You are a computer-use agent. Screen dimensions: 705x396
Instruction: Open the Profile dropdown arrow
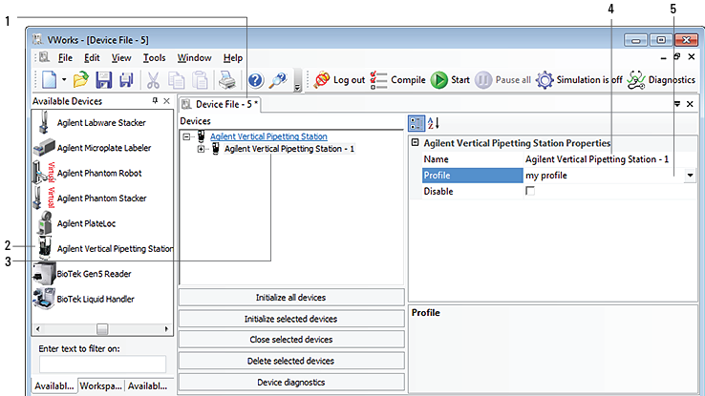point(690,176)
